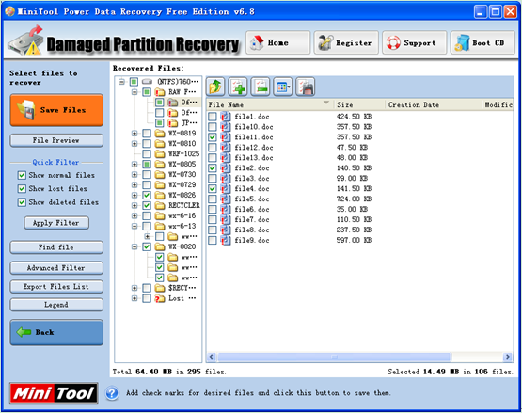Open the Register button
Viewport: 522px width, 413px height.
(x=346, y=42)
